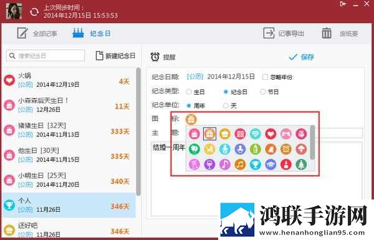Select the light blue baby icon
Viewport: 374px width, 240px height.
224,149
